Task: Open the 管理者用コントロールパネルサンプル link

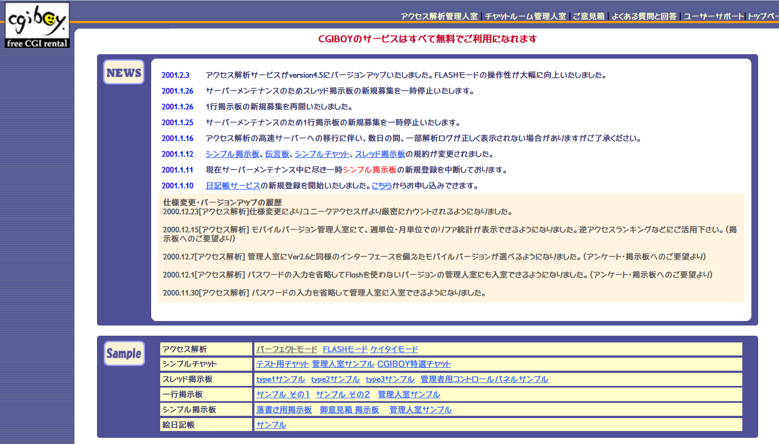Action: pyautogui.click(x=484, y=379)
